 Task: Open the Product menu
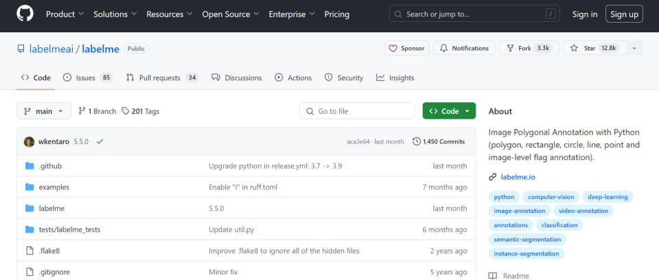(65, 14)
